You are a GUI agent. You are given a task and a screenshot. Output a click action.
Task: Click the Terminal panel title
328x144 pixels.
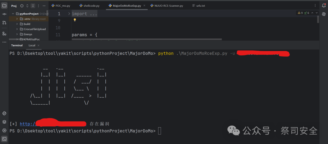(x=17, y=46)
